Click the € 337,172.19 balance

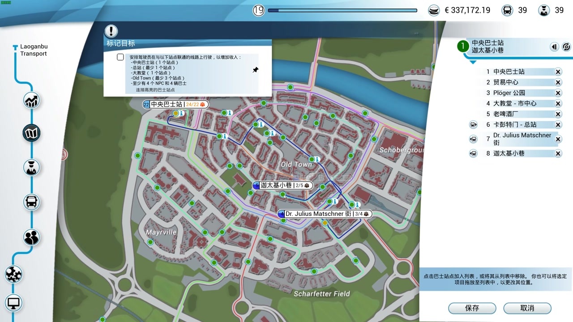[467, 10]
